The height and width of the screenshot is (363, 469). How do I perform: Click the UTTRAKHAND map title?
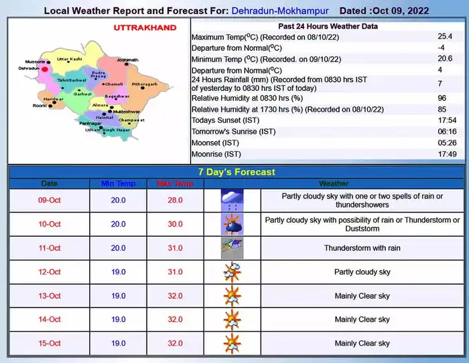145,27
